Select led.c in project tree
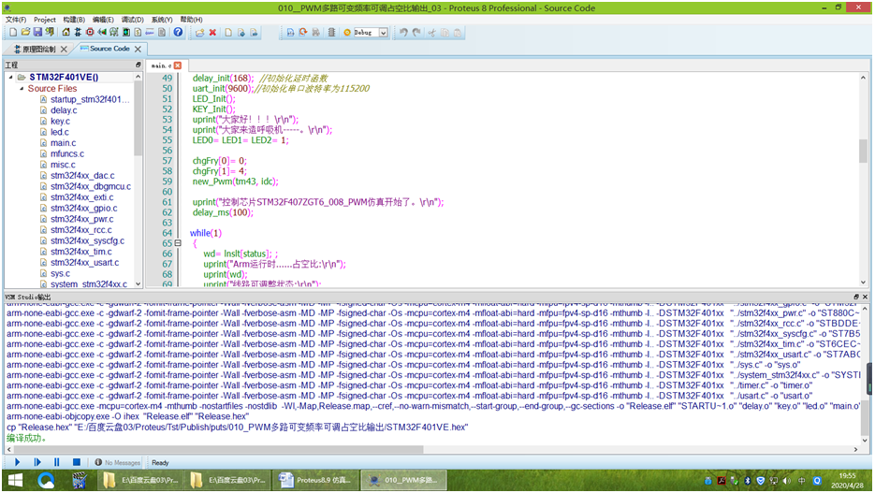 60,132
